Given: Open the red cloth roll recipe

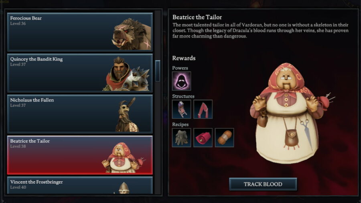Looking at the screenshot, I should tap(203, 137).
